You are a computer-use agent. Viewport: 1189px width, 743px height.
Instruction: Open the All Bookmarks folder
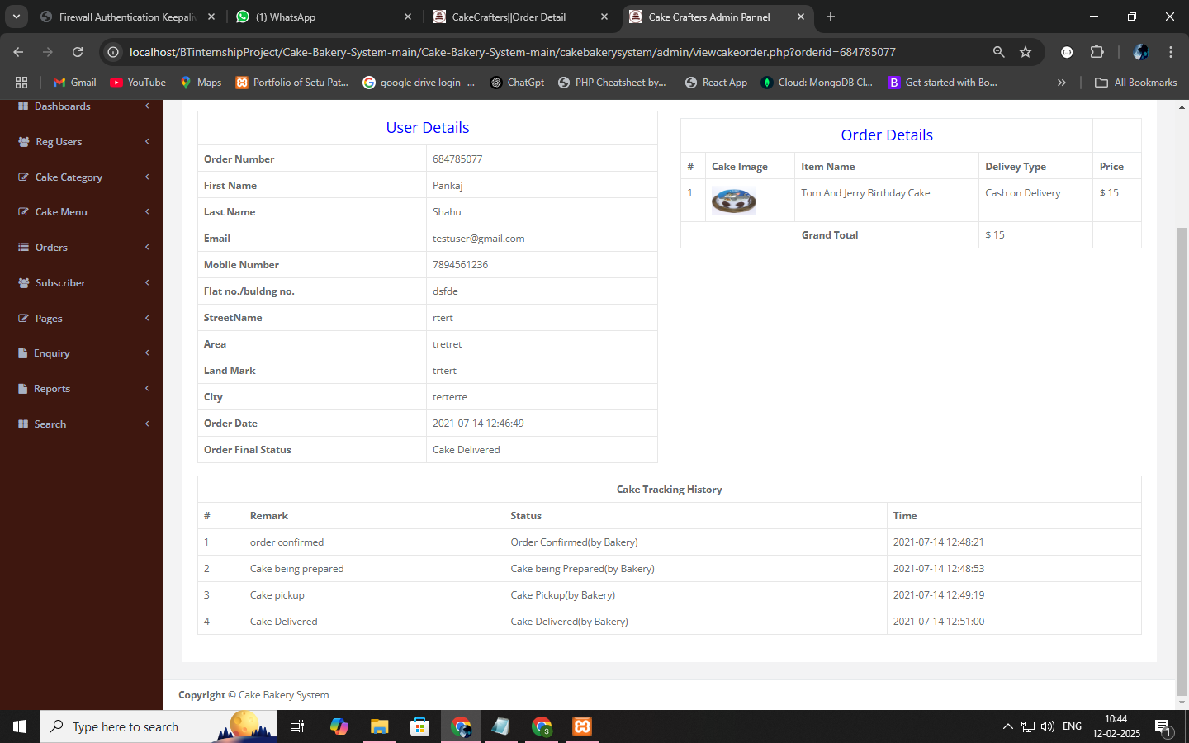click(x=1135, y=83)
